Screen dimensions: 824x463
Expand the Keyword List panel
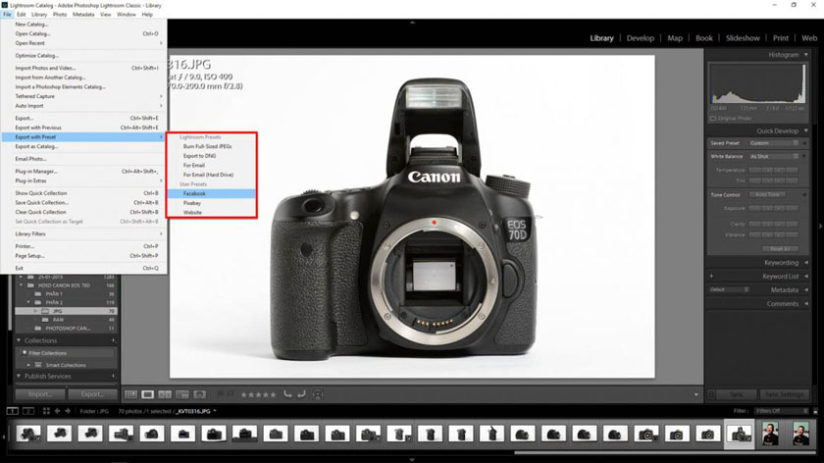[806, 276]
